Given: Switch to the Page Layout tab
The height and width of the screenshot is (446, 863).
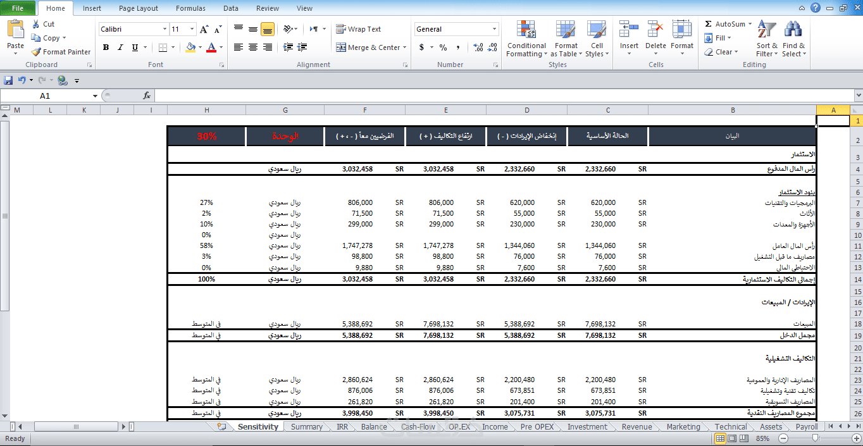Looking at the screenshot, I should click(x=139, y=8).
